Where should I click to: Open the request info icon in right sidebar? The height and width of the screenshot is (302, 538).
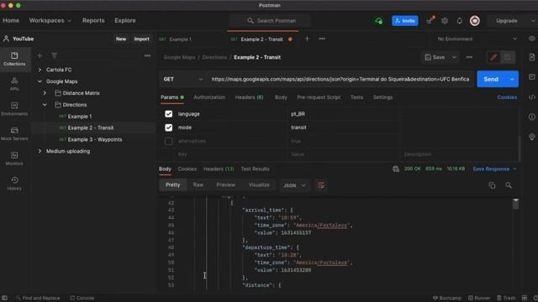pyautogui.click(x=532, y=117)
